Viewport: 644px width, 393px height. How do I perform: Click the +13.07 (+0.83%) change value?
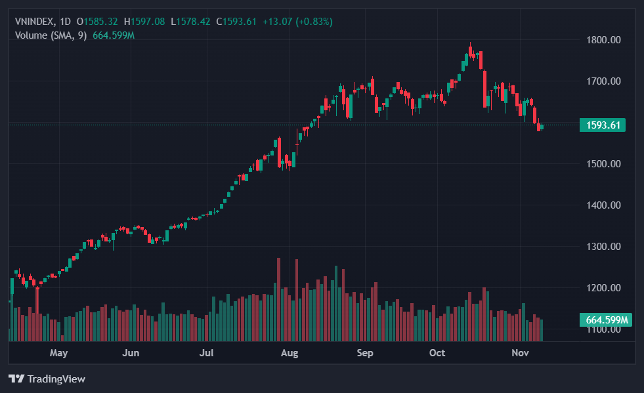[x=297, y=22]
